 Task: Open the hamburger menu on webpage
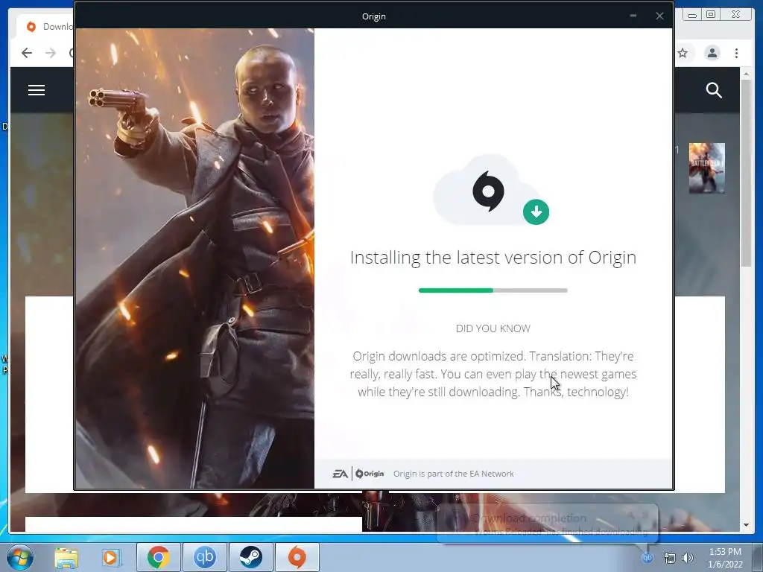pos(37,90)
